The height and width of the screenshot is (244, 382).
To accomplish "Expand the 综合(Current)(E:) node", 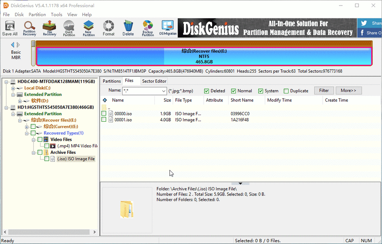I will 27,127.
